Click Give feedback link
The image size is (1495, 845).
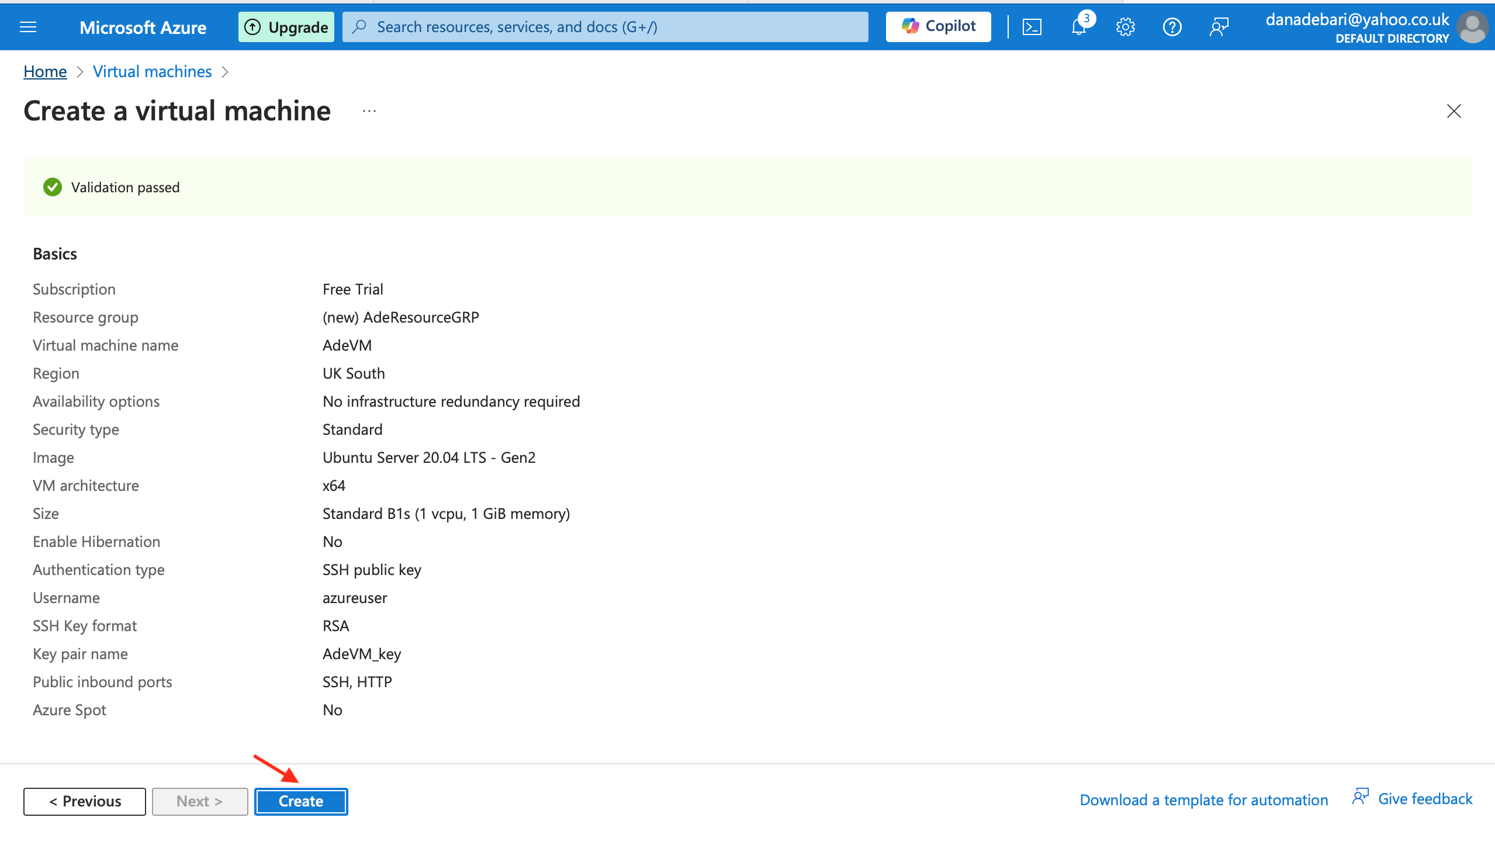[1424, 799]
